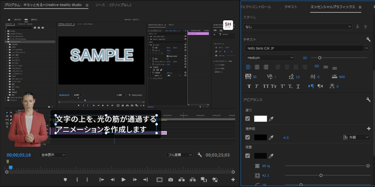Click the Proxy toggle icon
The height and width of the screenshot is (187, 375).
tap(215, 180)
